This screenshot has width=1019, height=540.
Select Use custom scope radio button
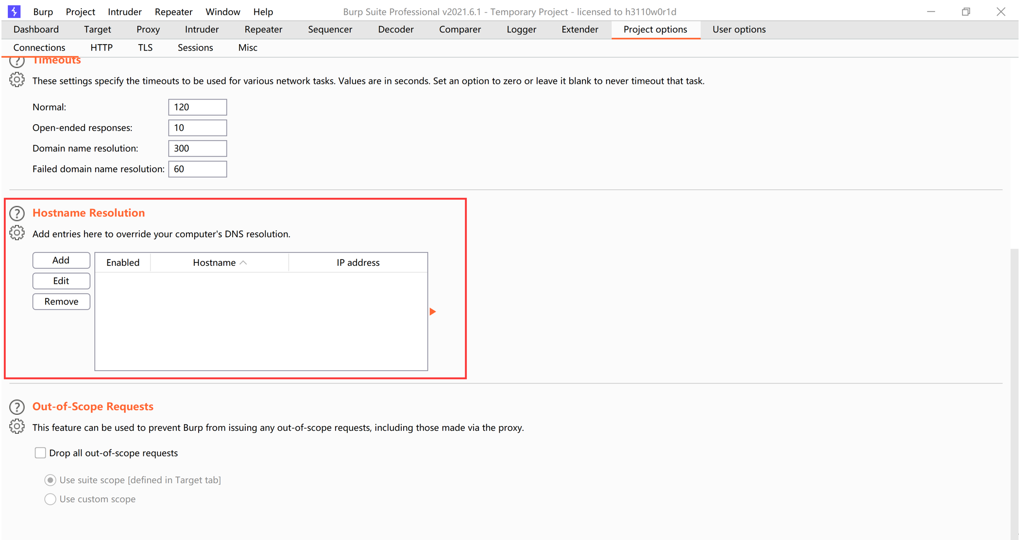pos(50,499)
